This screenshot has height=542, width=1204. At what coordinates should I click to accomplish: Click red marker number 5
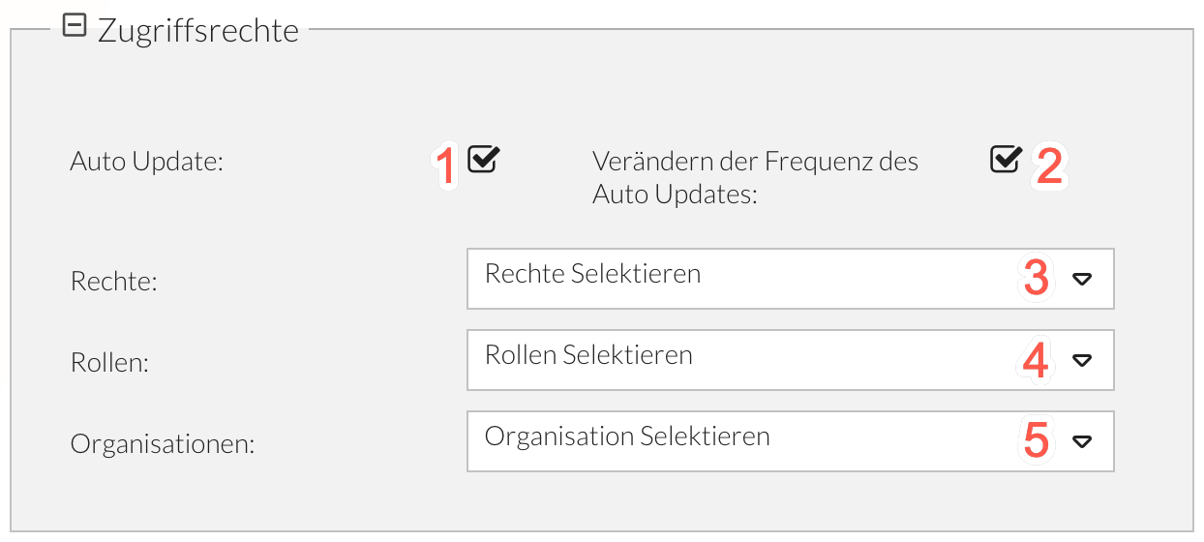[1036, 441]
